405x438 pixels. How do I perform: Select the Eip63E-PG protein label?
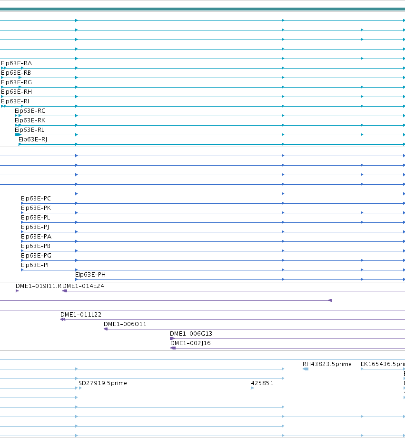(36, 256)
